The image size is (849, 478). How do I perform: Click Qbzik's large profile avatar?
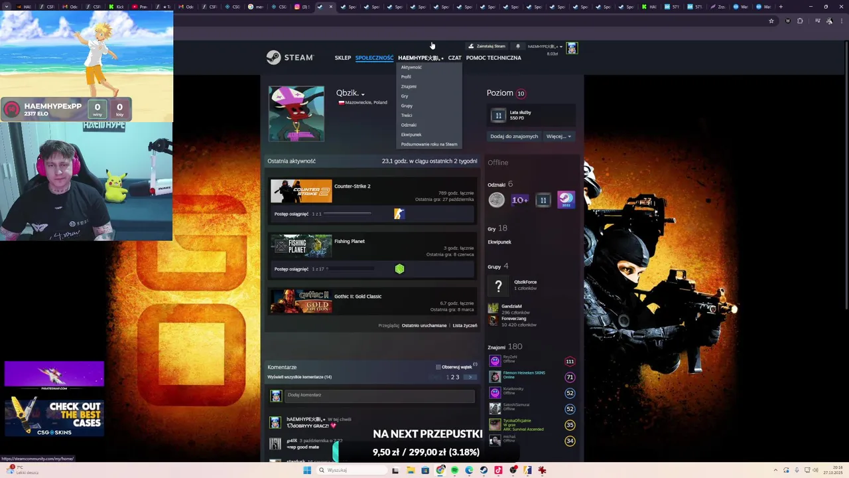pos(296,114)
